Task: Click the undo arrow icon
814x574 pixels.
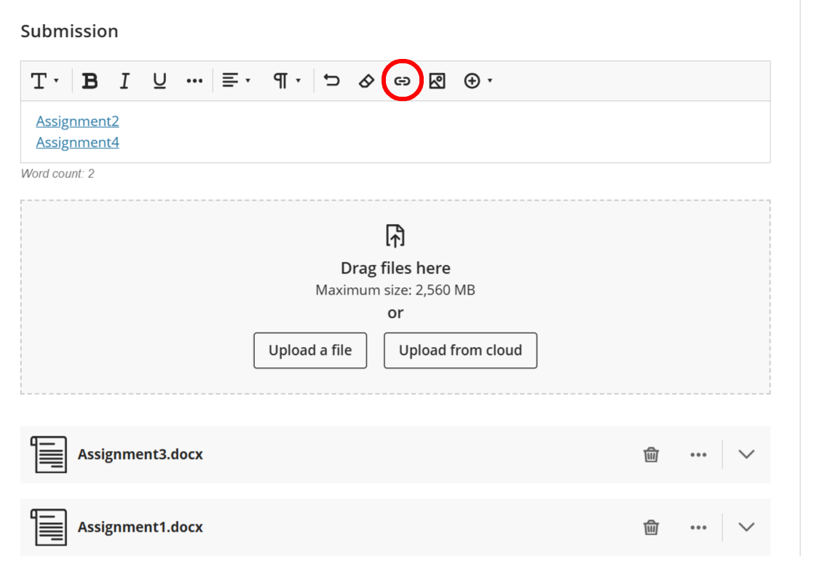Action: [332, 81]
